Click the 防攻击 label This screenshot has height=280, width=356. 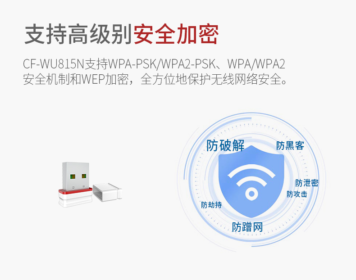297,194
